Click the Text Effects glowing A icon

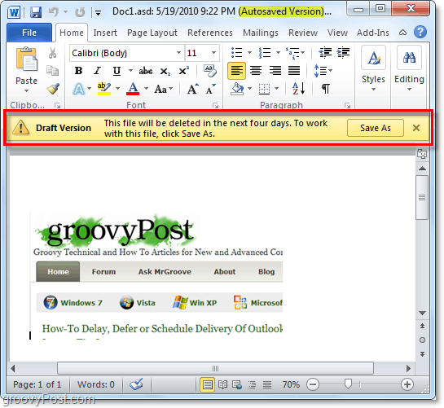point(78,90)
